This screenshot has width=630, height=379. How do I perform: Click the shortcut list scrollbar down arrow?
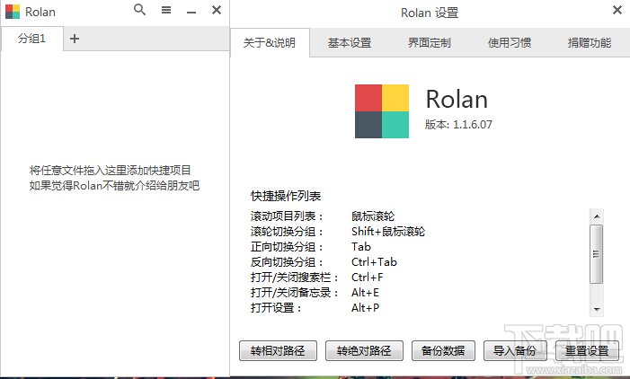click(597, 309)
